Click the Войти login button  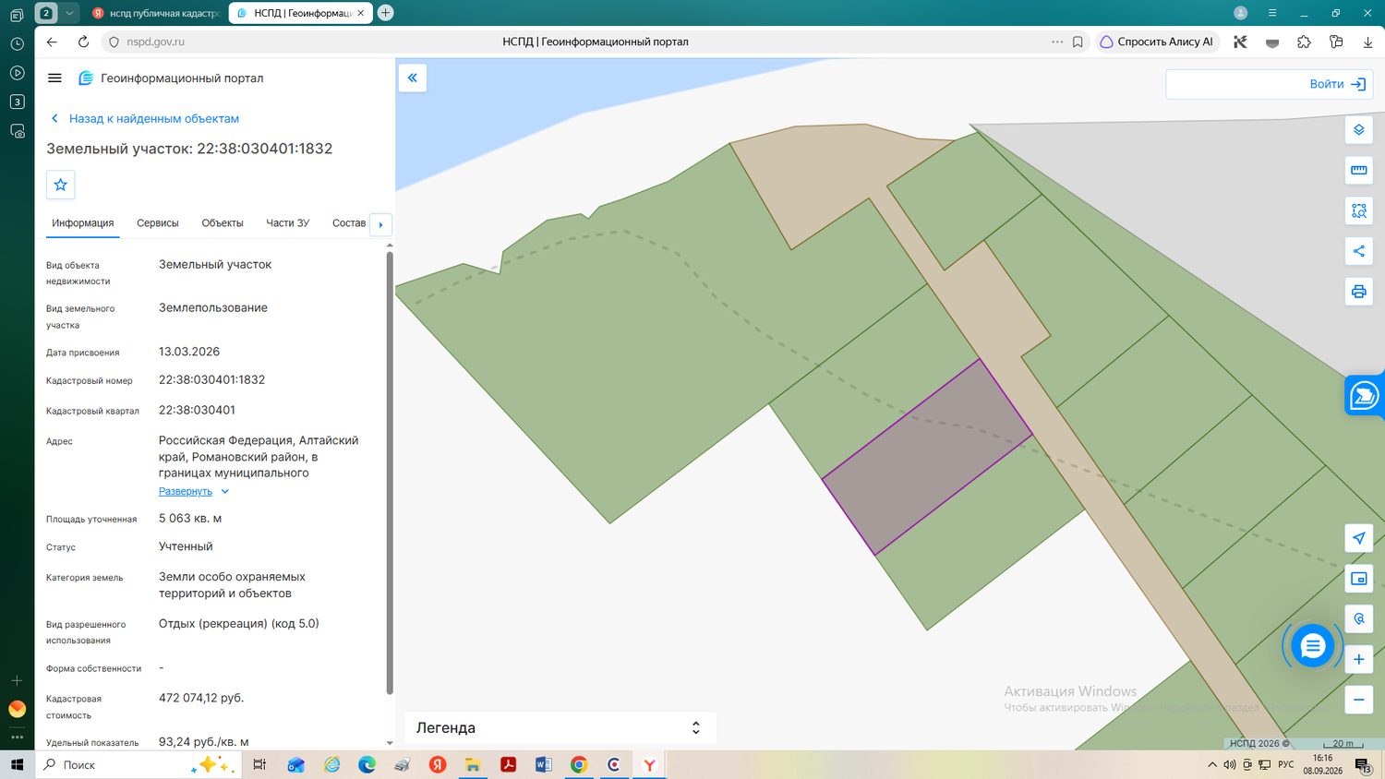coord(1337,84)
